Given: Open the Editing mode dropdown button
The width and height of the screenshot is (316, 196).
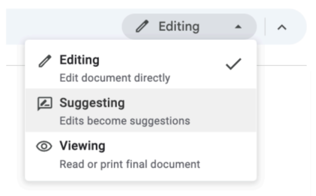Looking at the screenshot, I should 189,27.
